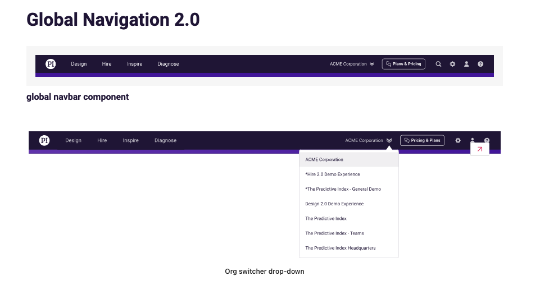Viewport: 540px width, 285px height.
Task: Select Hire in the lower navbar
Action: [102, 140]
